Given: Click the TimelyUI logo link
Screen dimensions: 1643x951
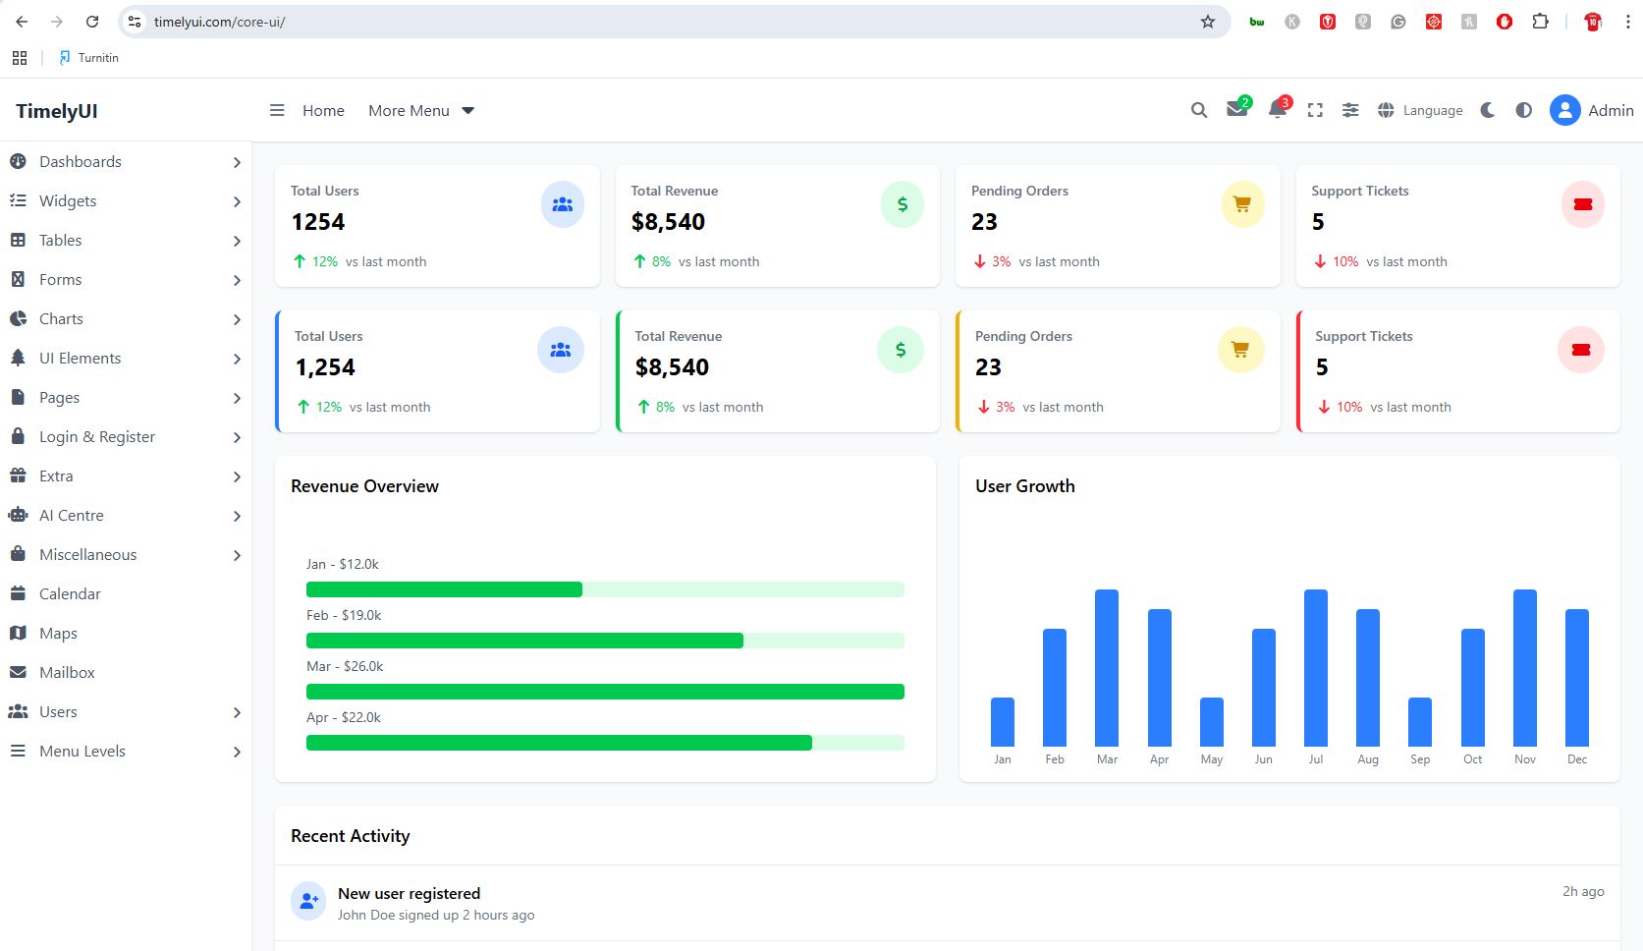Looking at the screenshot, I should (x=57, y=111).
